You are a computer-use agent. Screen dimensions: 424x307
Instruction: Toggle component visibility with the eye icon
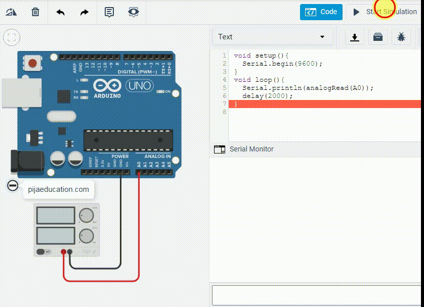click(x=133, y=11)
